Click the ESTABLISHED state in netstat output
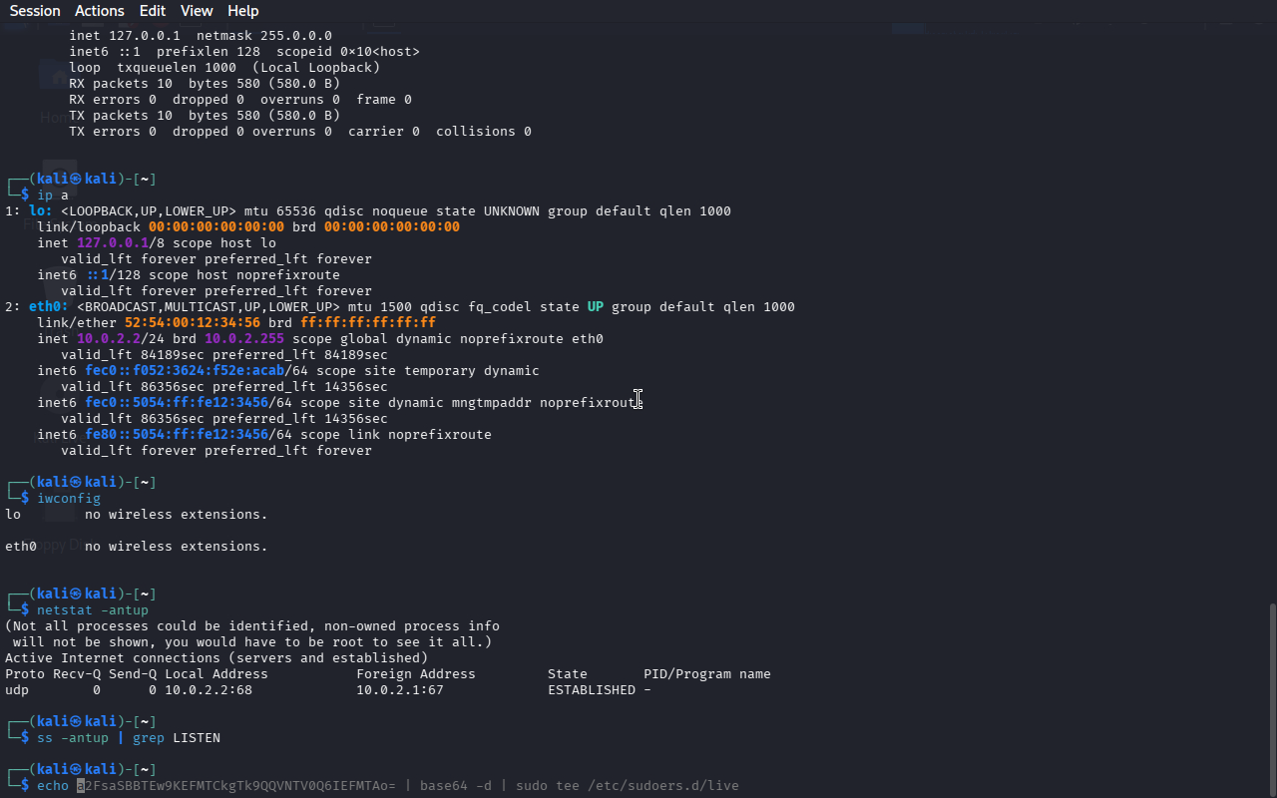Image resolution: width=1277 pixels, height=798 pixels. pos(591,690)
